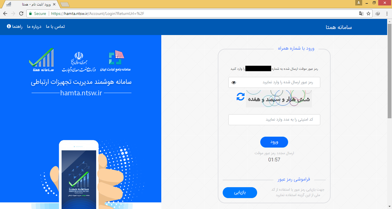Click the Hamta green checkmark logo
The image size is (392, 209).
pos(41,60)
